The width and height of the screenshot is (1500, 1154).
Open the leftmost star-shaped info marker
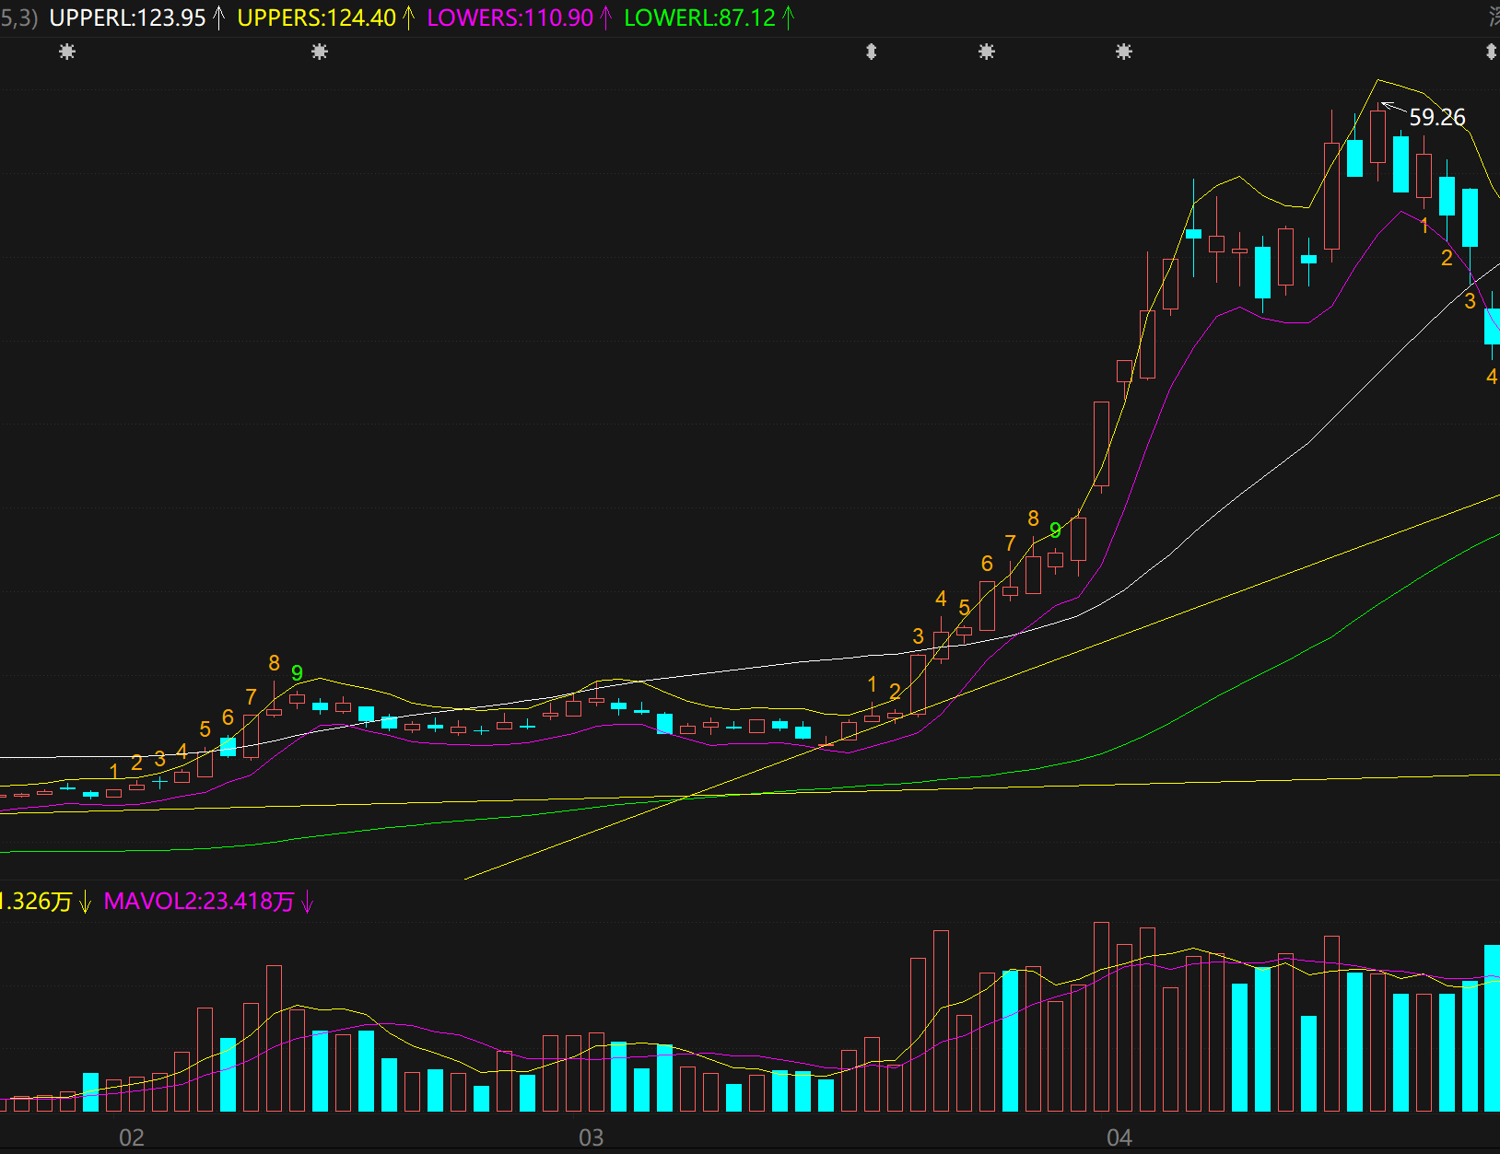[67, 52]
